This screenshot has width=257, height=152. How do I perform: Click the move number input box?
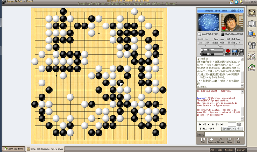tap(232, 124)
